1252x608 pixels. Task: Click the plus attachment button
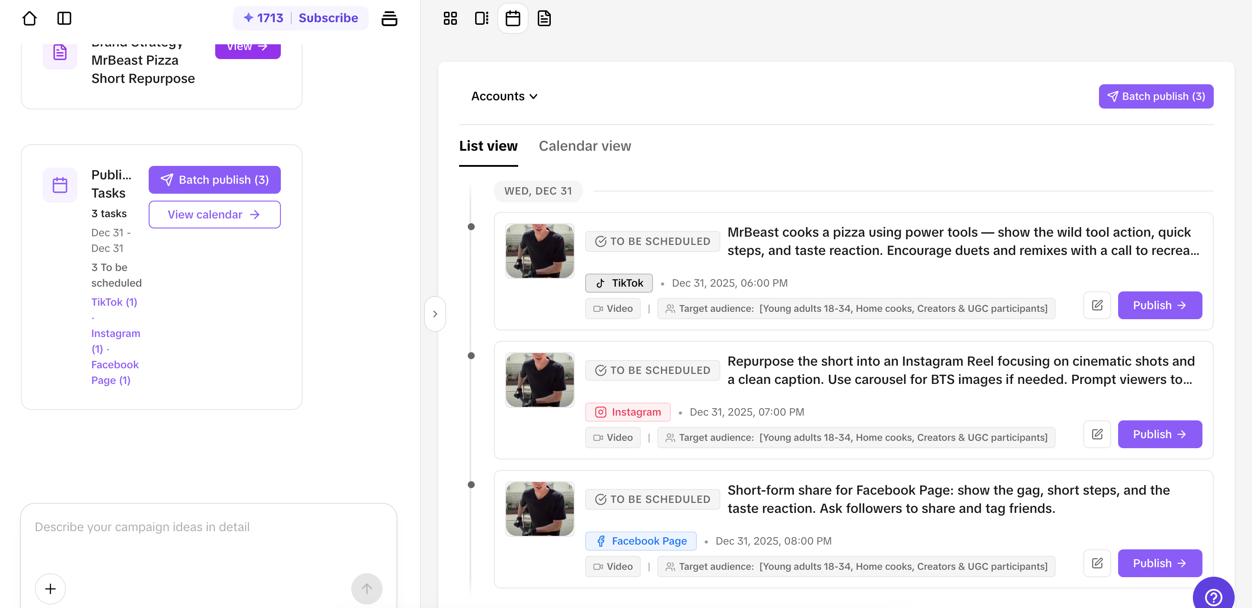pyautogui.click(x=50, y=588)
